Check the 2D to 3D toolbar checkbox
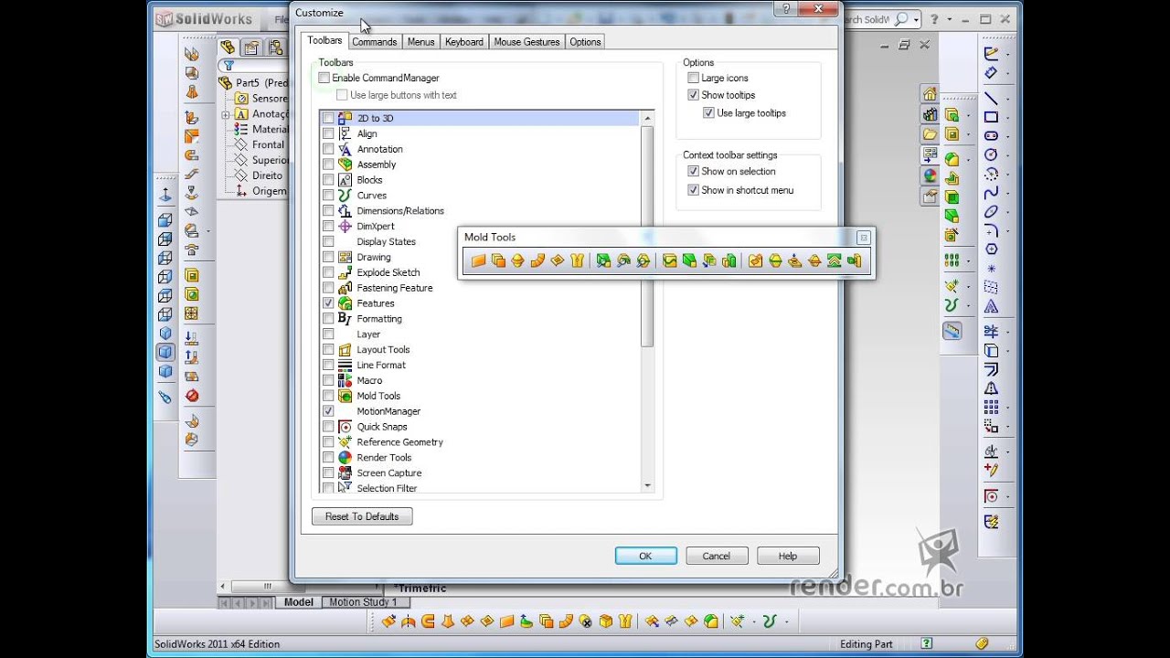The width and height of the screenshot is (1170, 658). (x=328, y=119)
